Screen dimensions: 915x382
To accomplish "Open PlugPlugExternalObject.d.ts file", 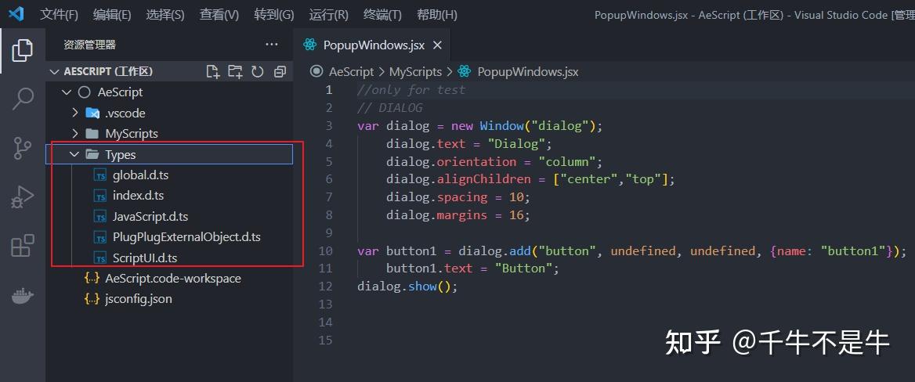I will (186, 236).
